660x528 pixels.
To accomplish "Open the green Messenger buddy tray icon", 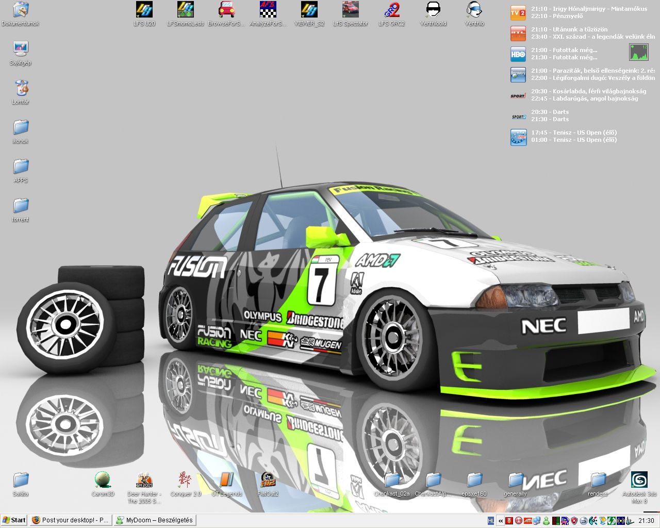I will 546,521.
